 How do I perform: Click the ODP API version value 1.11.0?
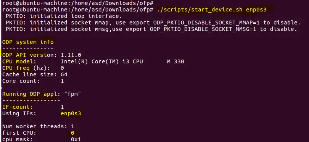pos(71,55)
